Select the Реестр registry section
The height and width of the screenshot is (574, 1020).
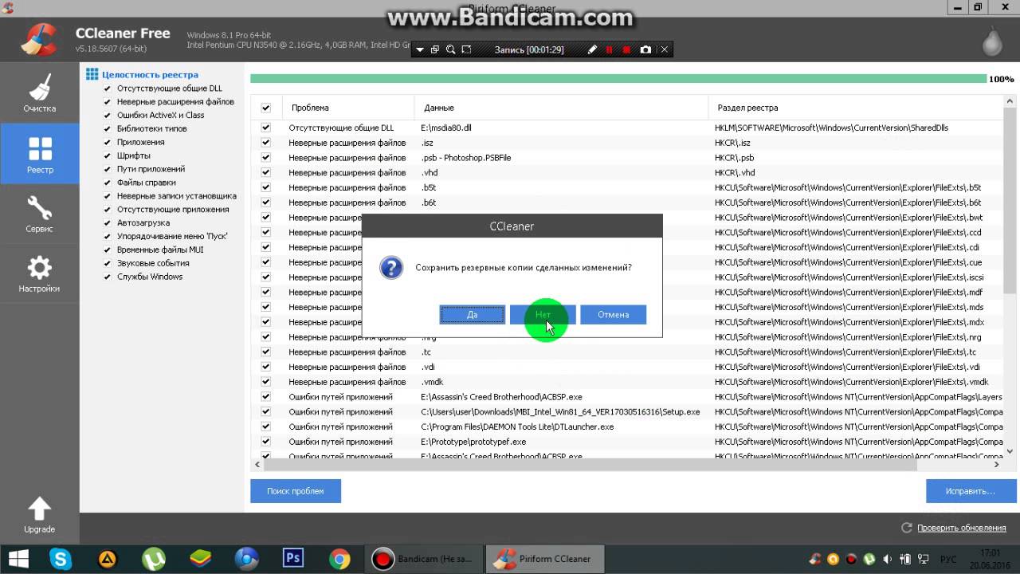[39, 154]
